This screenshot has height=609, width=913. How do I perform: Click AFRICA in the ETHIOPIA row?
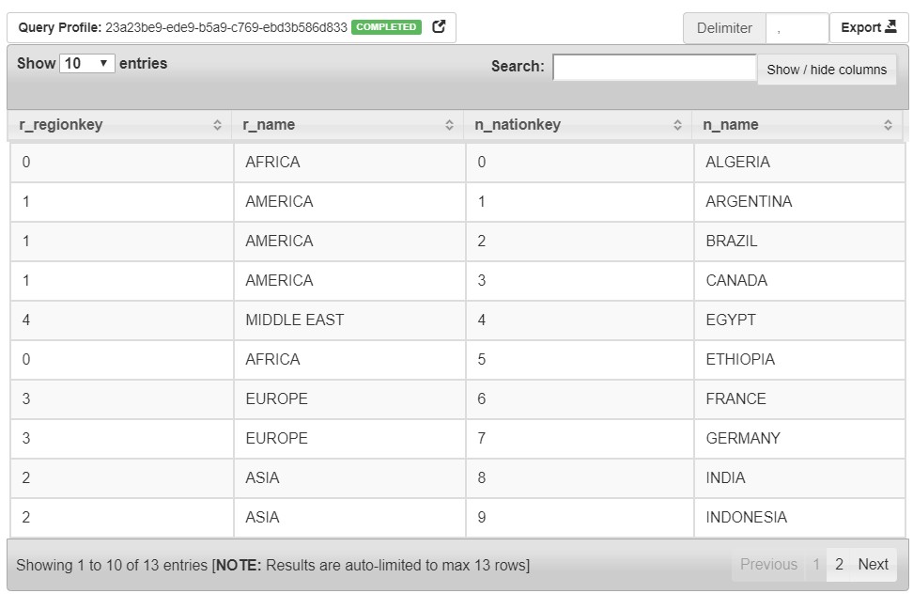tap(349, 360)
